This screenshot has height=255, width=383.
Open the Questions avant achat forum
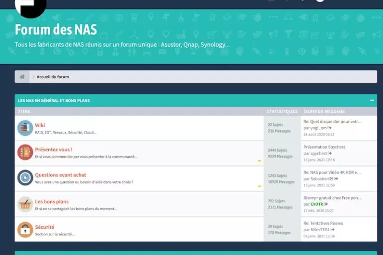tap(60, 175)
